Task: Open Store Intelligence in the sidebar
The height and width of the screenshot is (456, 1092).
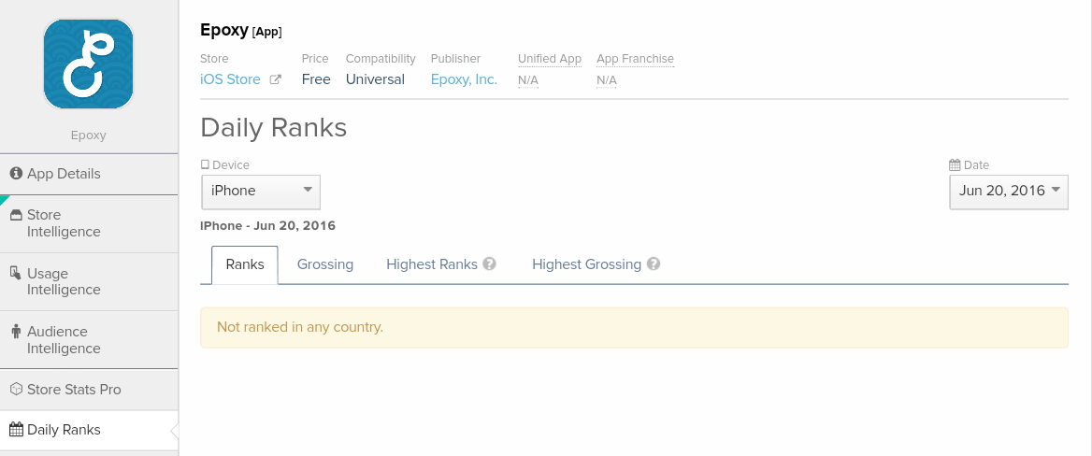Action: pos(64,223)
